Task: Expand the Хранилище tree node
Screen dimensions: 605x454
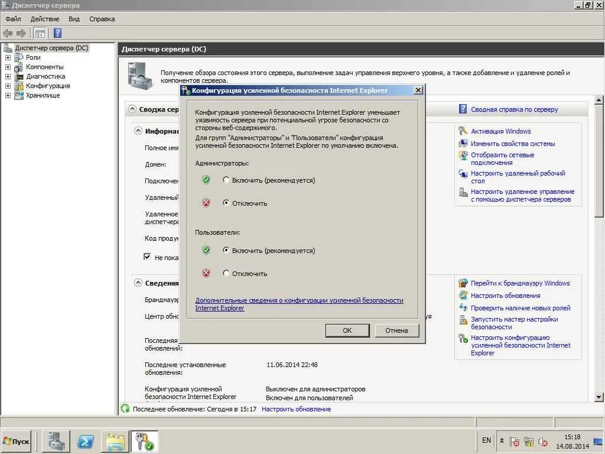Action: pyautogui.click(x=8, y=95)
